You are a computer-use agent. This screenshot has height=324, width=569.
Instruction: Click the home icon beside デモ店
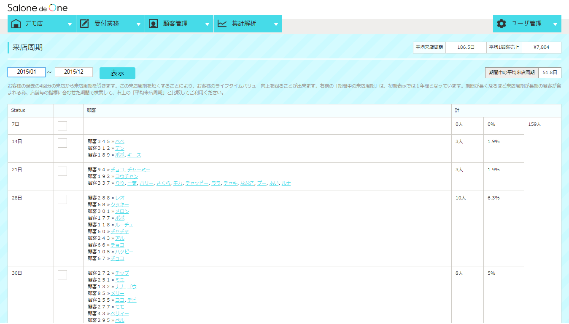(x=16, y=24)
